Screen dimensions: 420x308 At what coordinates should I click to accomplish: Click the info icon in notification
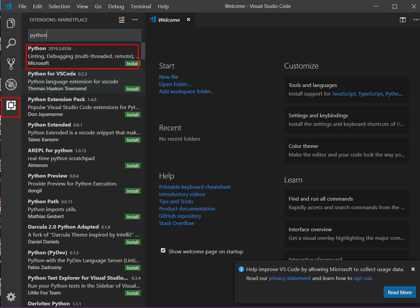coord(241,269)
